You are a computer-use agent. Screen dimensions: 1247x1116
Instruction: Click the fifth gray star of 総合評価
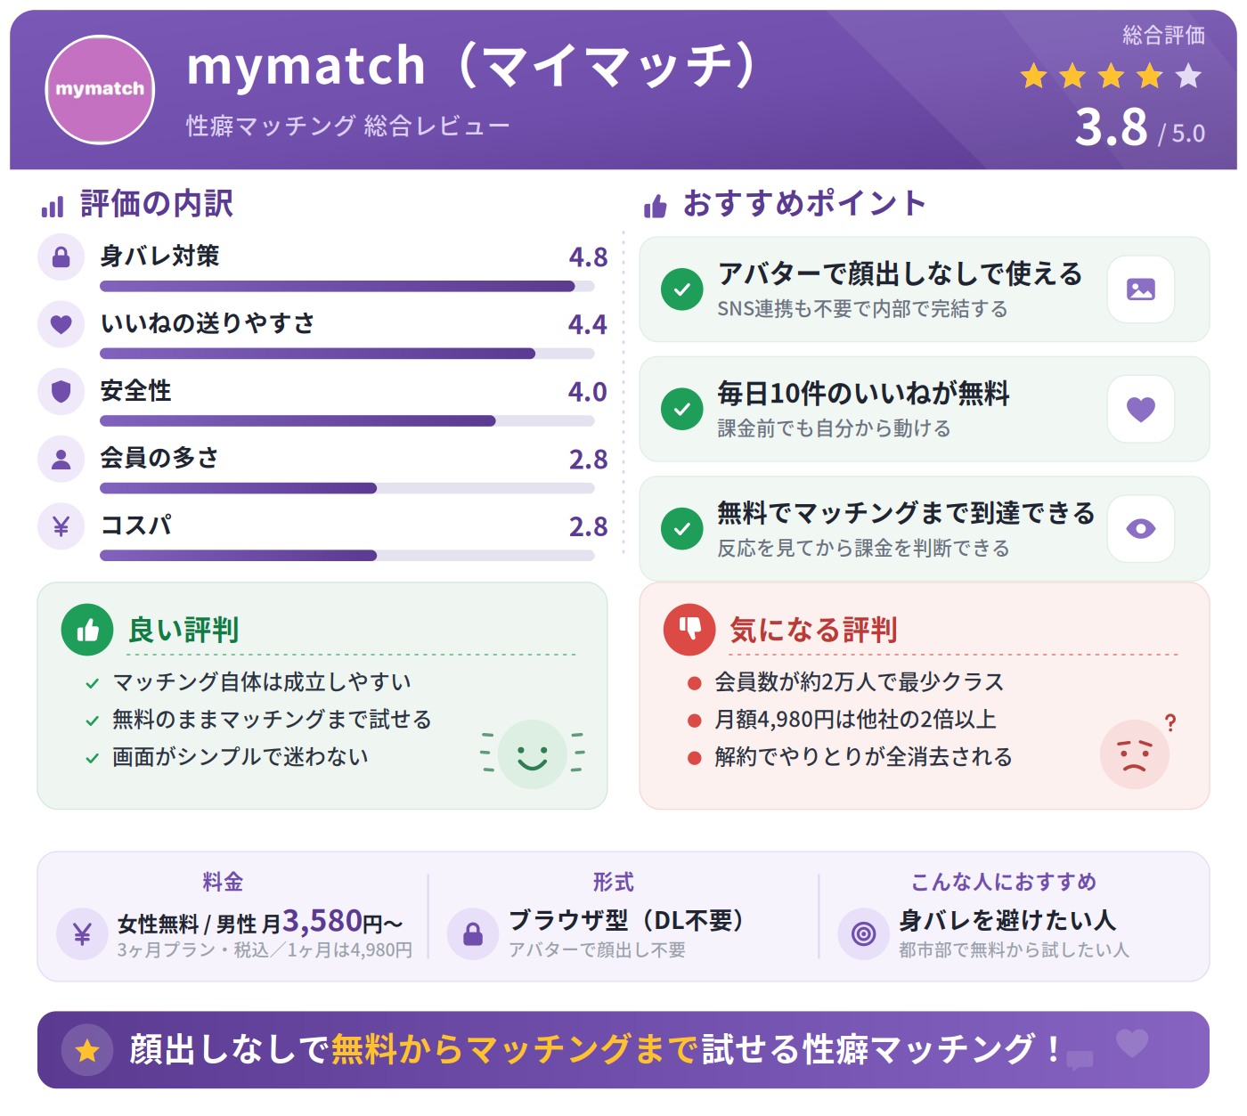coord(1189,76)
